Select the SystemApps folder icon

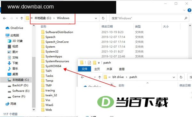point(43,56)
